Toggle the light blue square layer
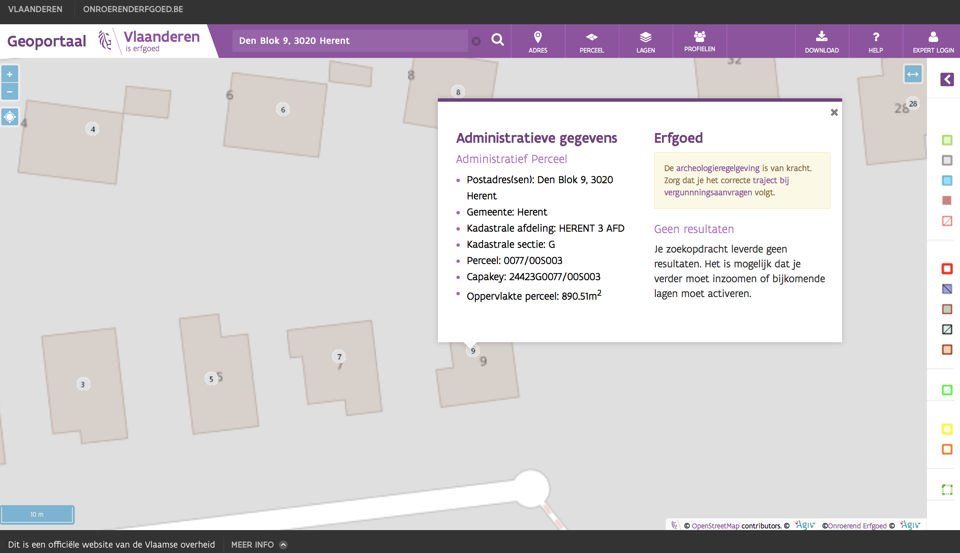 click(947, 180)
